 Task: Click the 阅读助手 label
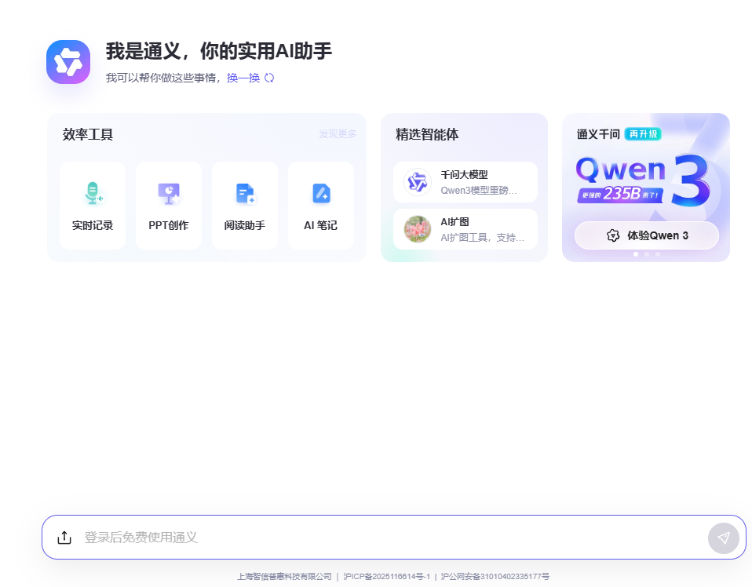pos(245,225)
